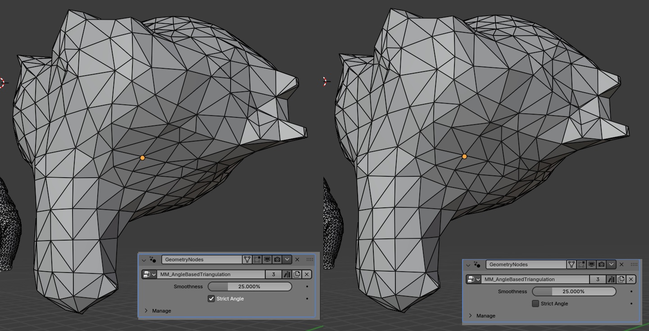Click the orange origin dot on right mesh
The image size is (649, 331).
tap(465, 157)
